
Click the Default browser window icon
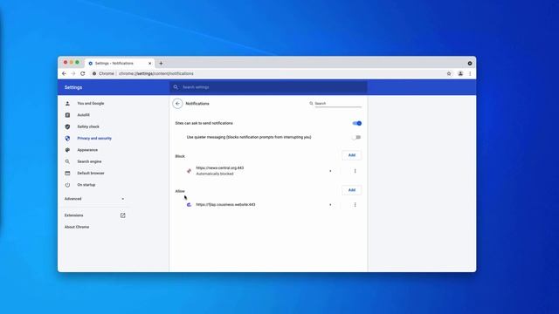[67, 173]
